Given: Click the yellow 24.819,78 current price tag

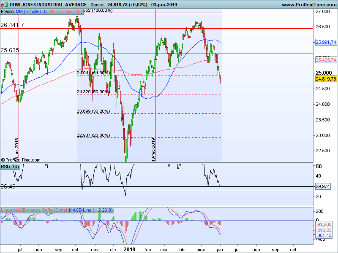Looking at the screenshot, I should [x=326, y=79].
